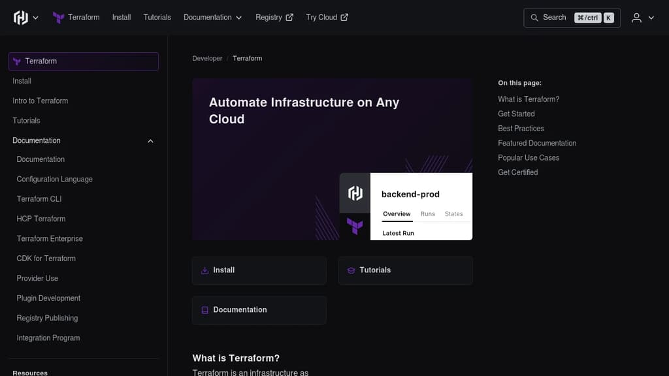
Task: Click the user account icon
Action: click(x=636, y=18)
